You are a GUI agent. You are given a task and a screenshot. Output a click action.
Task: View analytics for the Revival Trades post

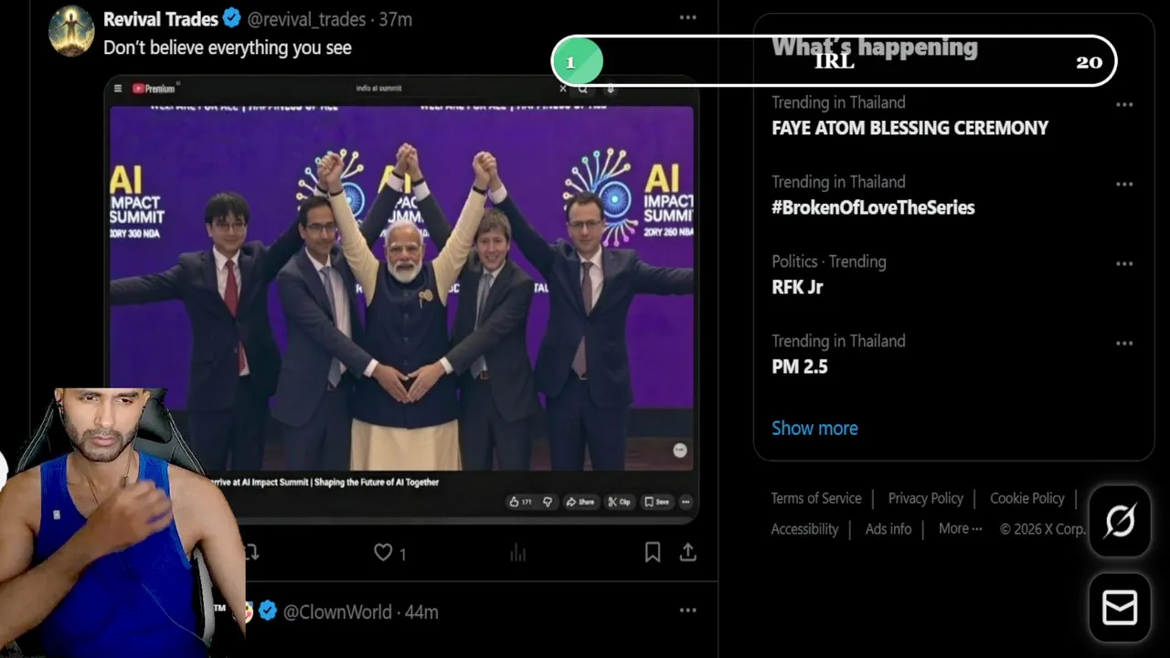click(x=518, y=553)
